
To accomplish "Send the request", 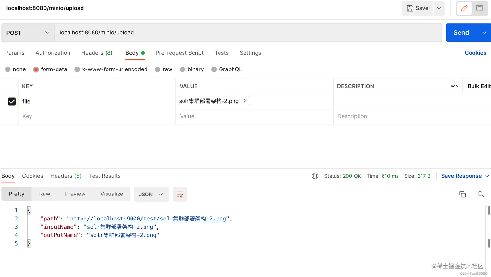I will (461, 33).
